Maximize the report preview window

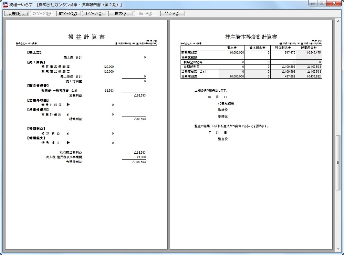322,4
